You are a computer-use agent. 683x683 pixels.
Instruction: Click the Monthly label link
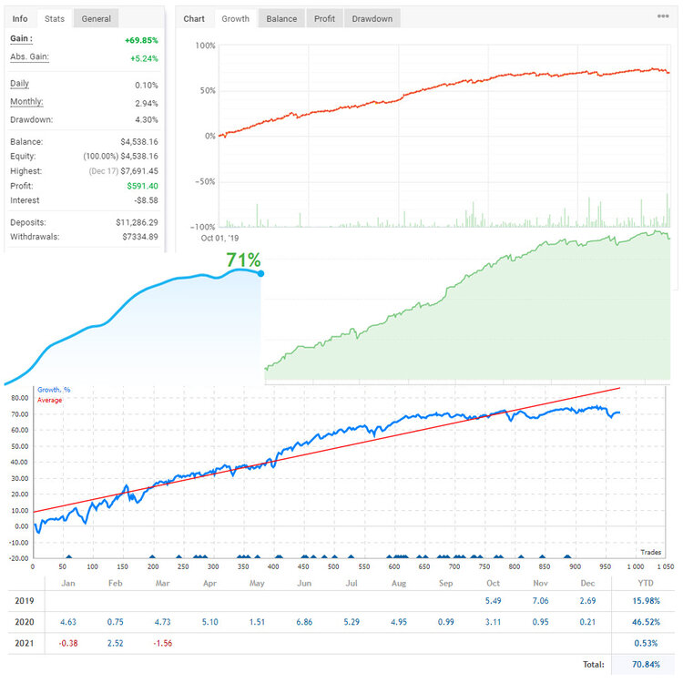click(26, 102)
